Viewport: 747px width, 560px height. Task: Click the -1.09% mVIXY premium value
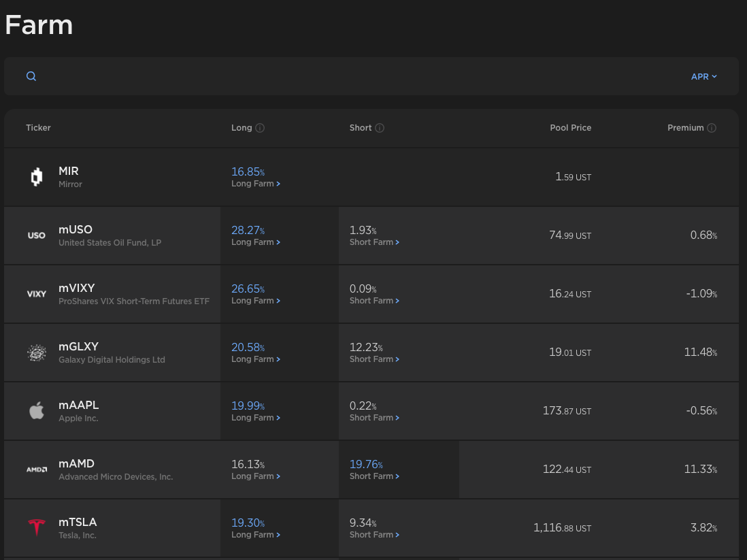click(701, 293)
